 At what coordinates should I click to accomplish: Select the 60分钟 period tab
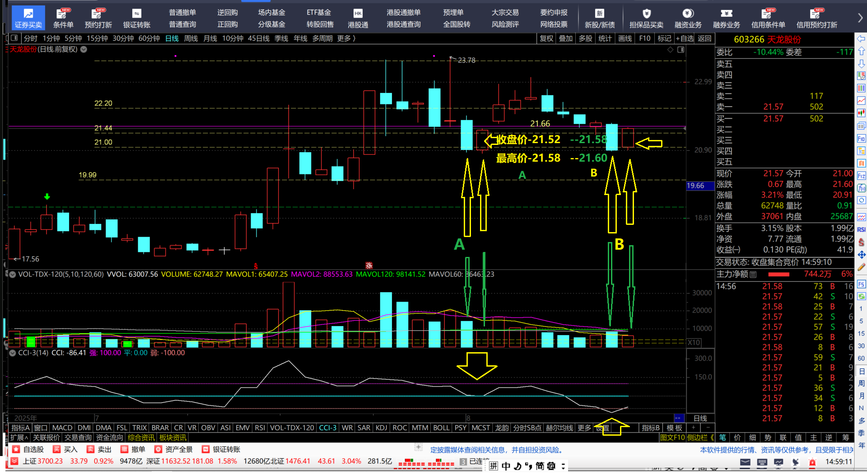click(x=149, y=38)
